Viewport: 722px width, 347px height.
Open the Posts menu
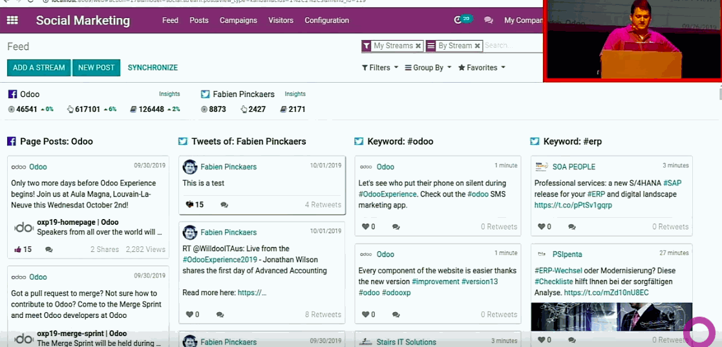coord(199,20)
